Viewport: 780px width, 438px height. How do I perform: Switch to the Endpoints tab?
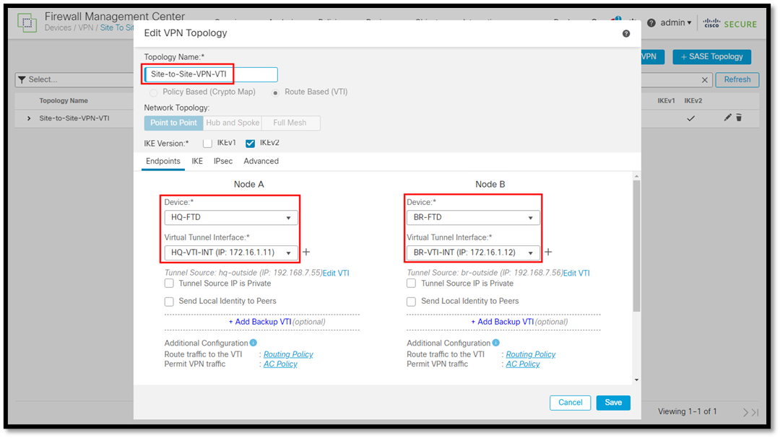163,161
